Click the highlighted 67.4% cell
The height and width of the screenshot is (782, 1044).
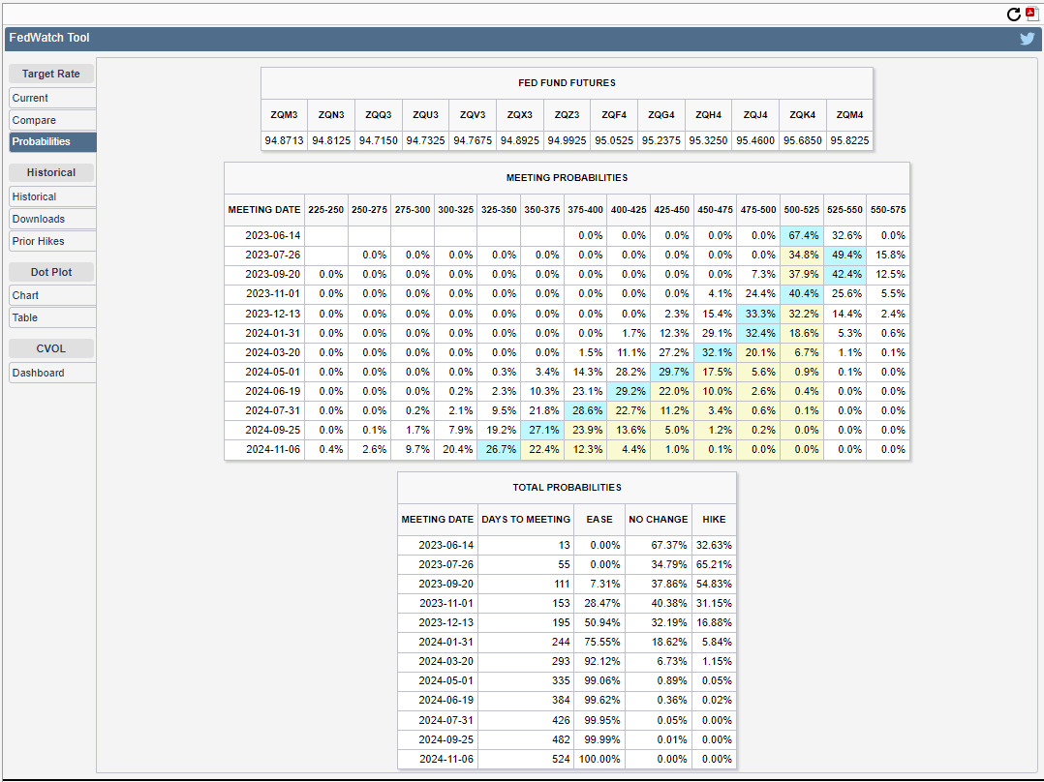point(802,235)
